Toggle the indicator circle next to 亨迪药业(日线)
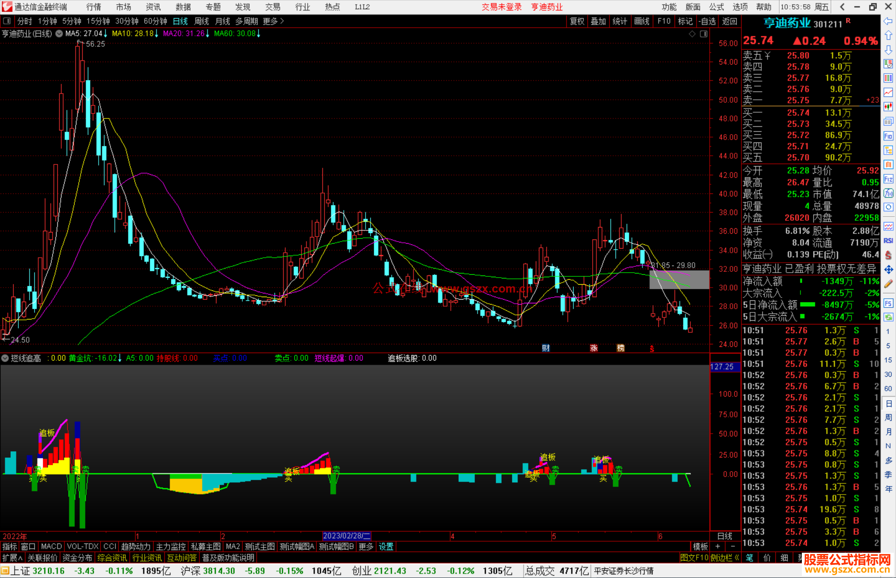896x578 pixels. coord(59,34)
